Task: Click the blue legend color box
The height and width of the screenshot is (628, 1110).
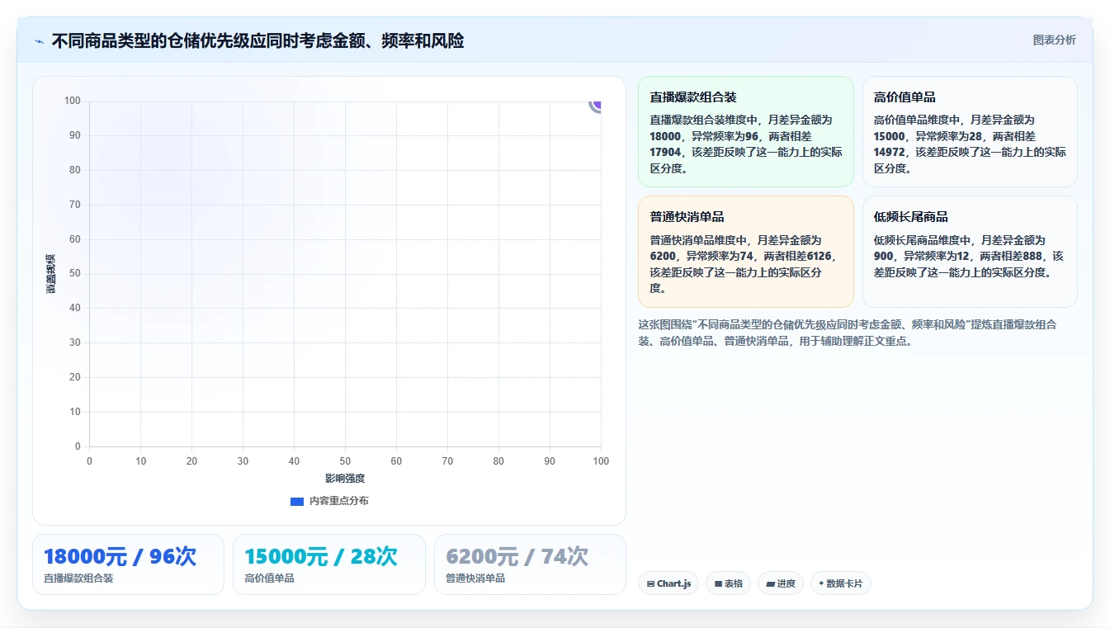Action: [297, 501]
